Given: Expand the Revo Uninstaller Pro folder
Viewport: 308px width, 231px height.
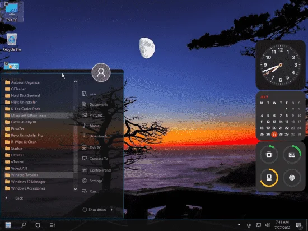Looking at the screenshot, I should click(39, 135).
